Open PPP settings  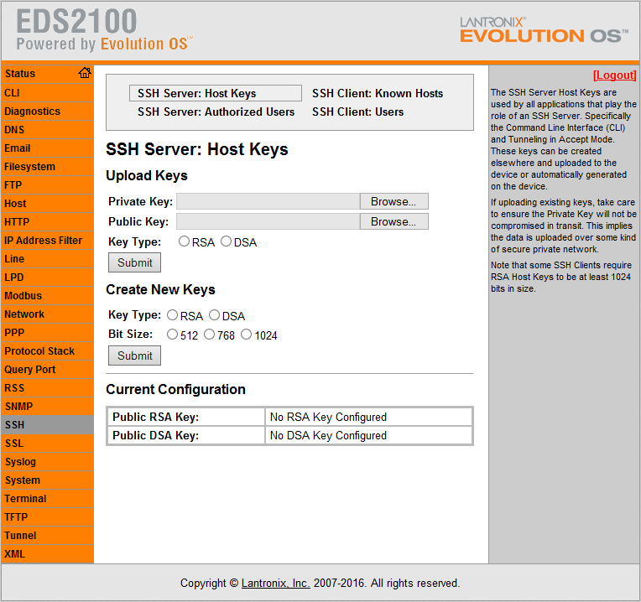click(x=48, y=333)
